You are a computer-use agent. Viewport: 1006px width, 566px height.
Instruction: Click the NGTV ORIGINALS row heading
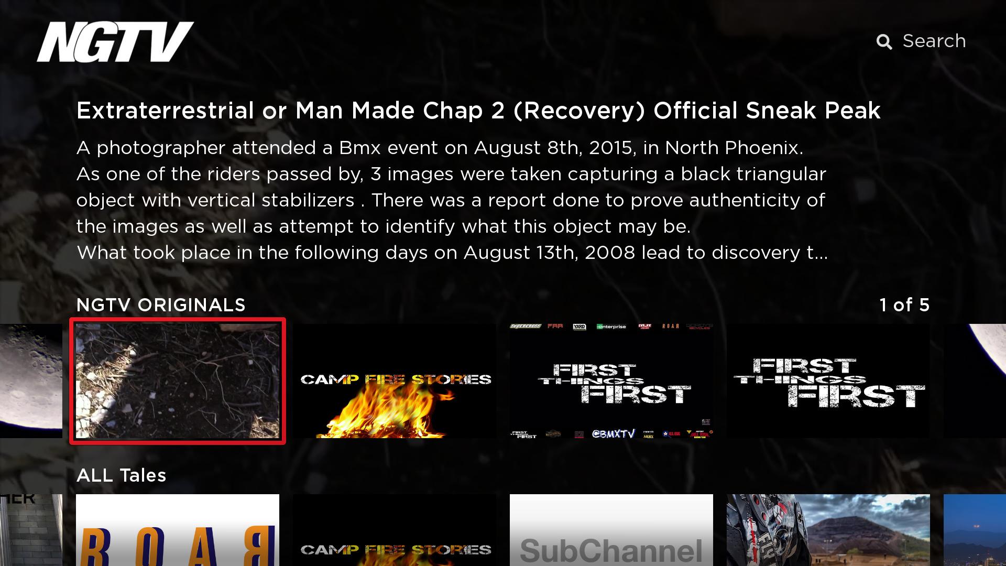click(161, 305)
